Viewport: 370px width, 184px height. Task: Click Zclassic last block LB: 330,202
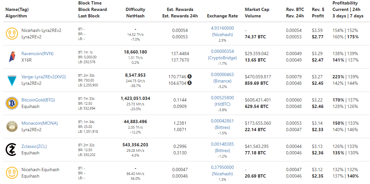point(87,155)
